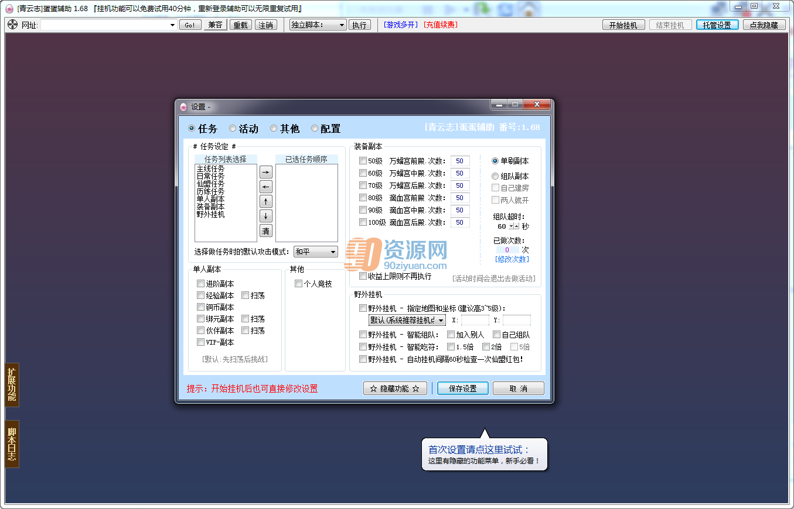Expand the 网址 address dropdown
The height and width of the screenshot is (509, 794).
[172, 25]
